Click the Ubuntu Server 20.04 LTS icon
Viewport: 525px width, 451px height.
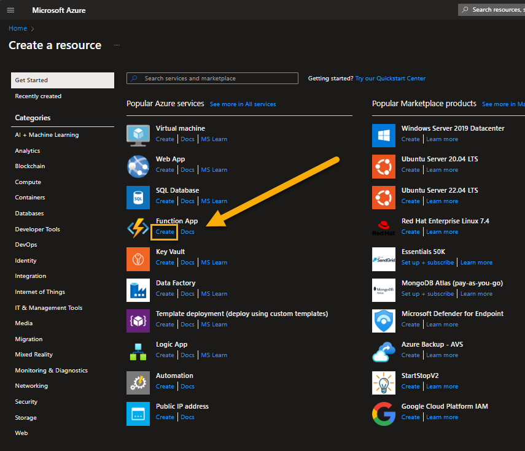click(384, 166)
